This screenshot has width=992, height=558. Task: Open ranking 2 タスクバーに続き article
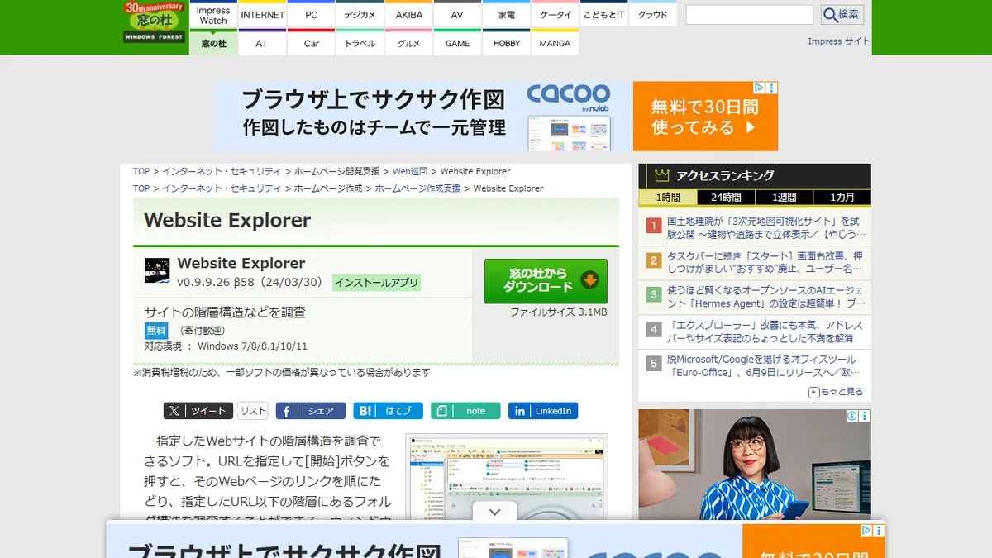point(765,262)
